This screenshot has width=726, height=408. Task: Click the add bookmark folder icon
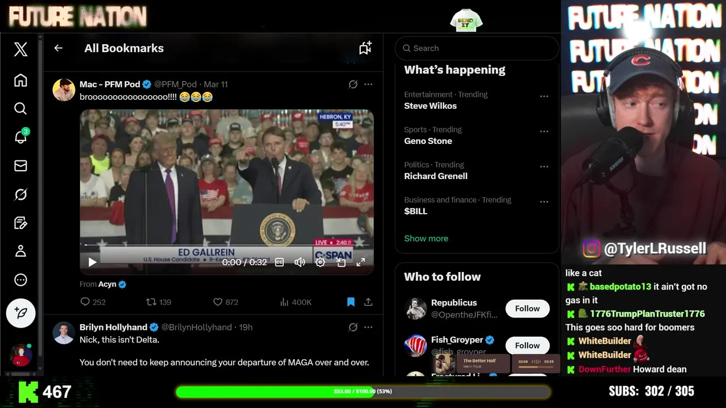point(365,48)
